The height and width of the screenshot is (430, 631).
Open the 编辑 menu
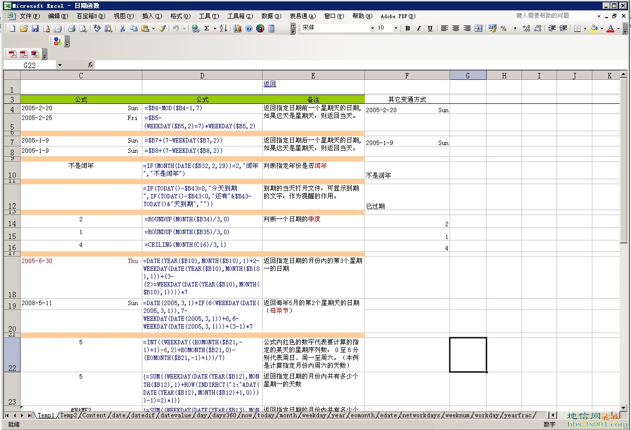click(x=58, y=16)
